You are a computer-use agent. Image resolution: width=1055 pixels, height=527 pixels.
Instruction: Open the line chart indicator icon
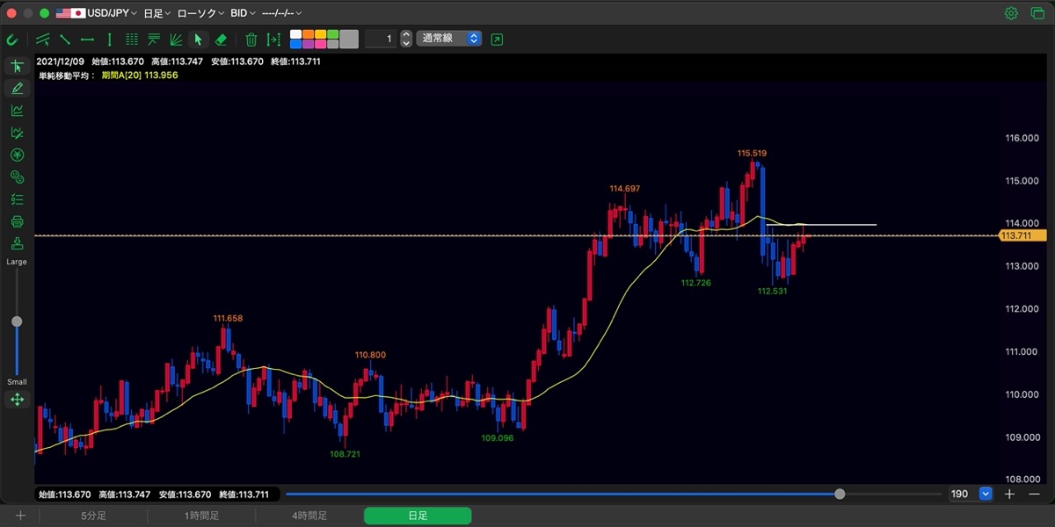click(x=17, y=111)
